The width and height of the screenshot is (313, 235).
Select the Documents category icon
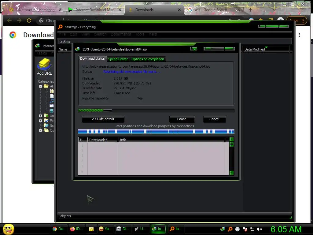click(52, 96)
